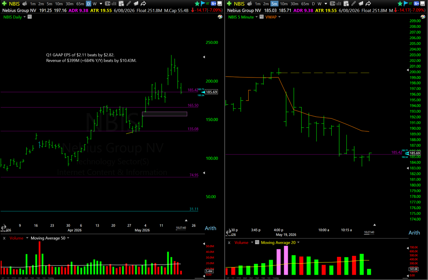Click the Q1 GAAP EPS earnings note
Viewport: 428px width, 280px height.
pos(91,58)
